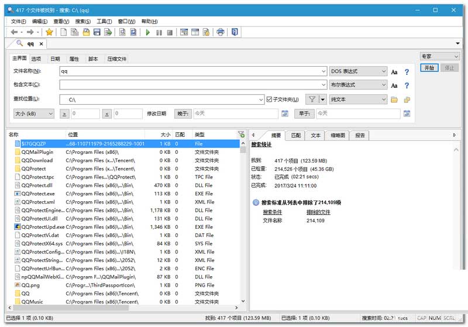Click the save search floppy disk icon
The height and width of the screenshot is (327, 468).
point(97,32)
